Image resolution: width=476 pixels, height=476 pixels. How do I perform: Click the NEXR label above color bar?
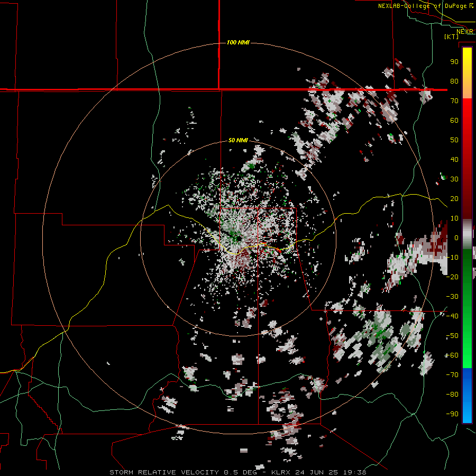[x=465, y=32]
